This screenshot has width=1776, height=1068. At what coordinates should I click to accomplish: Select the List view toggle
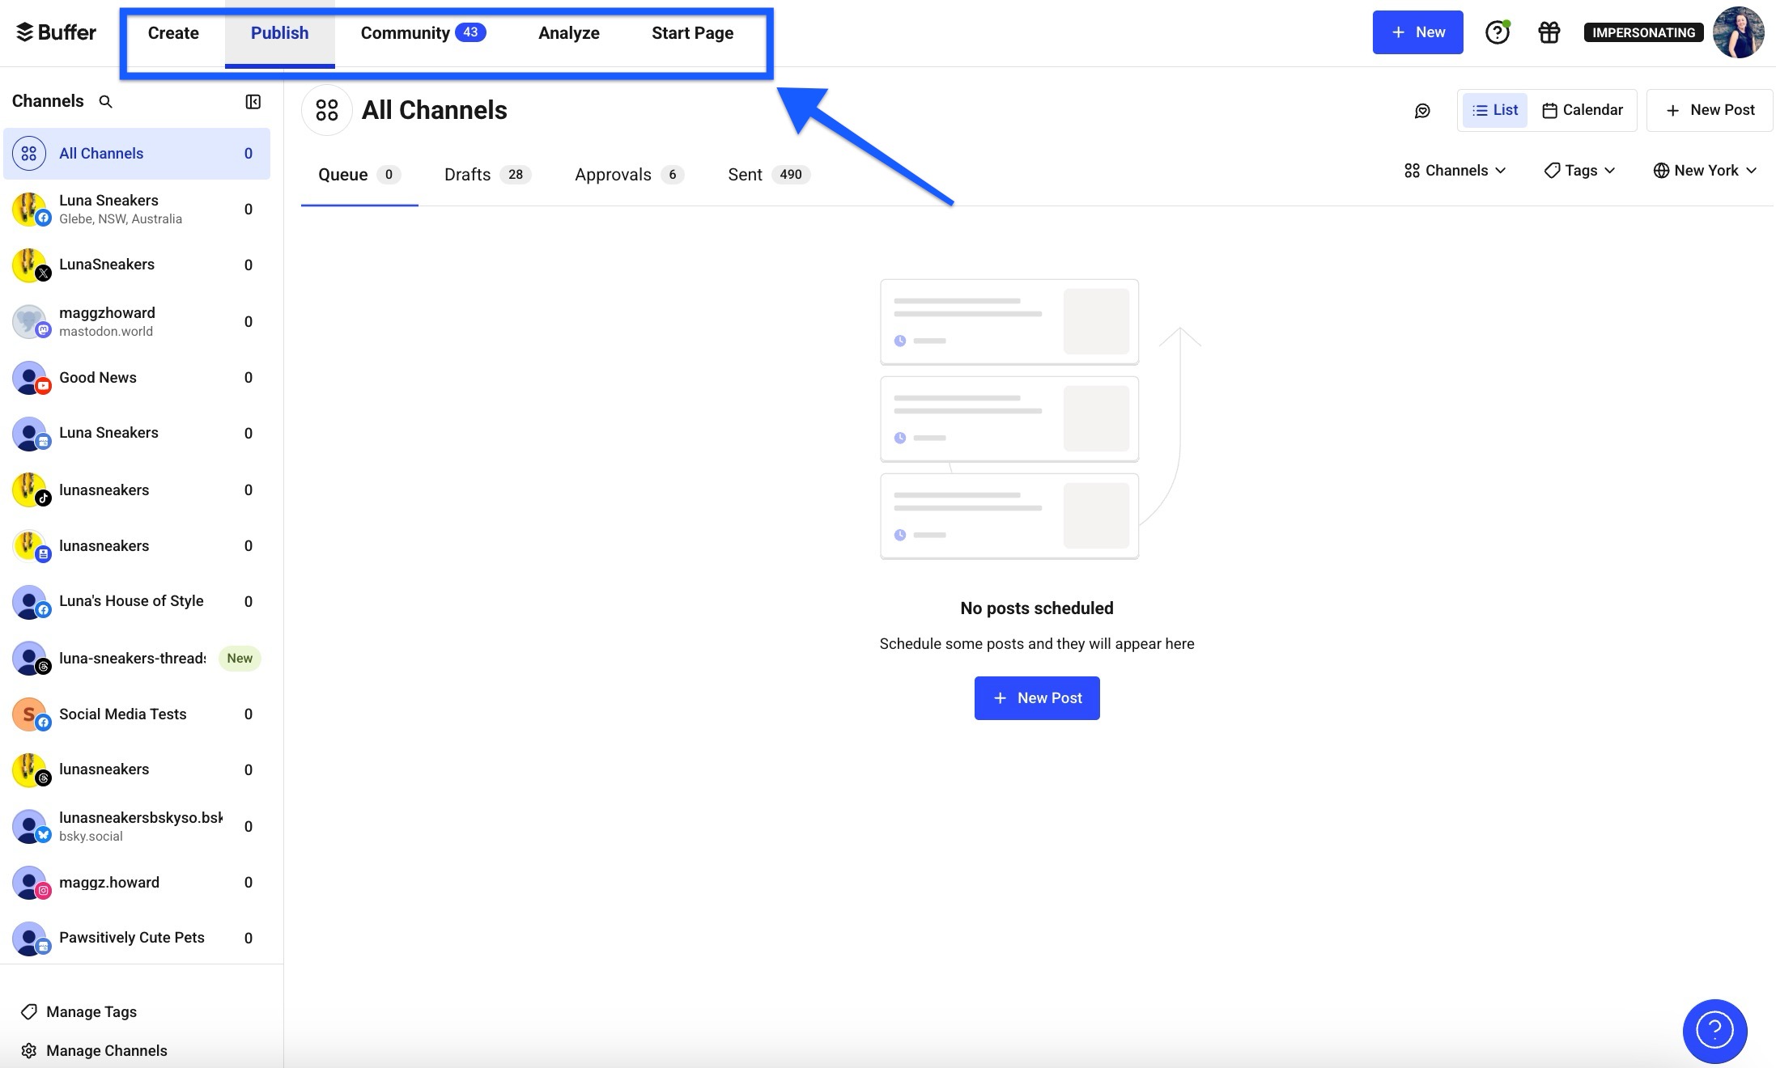[1493, 110]
